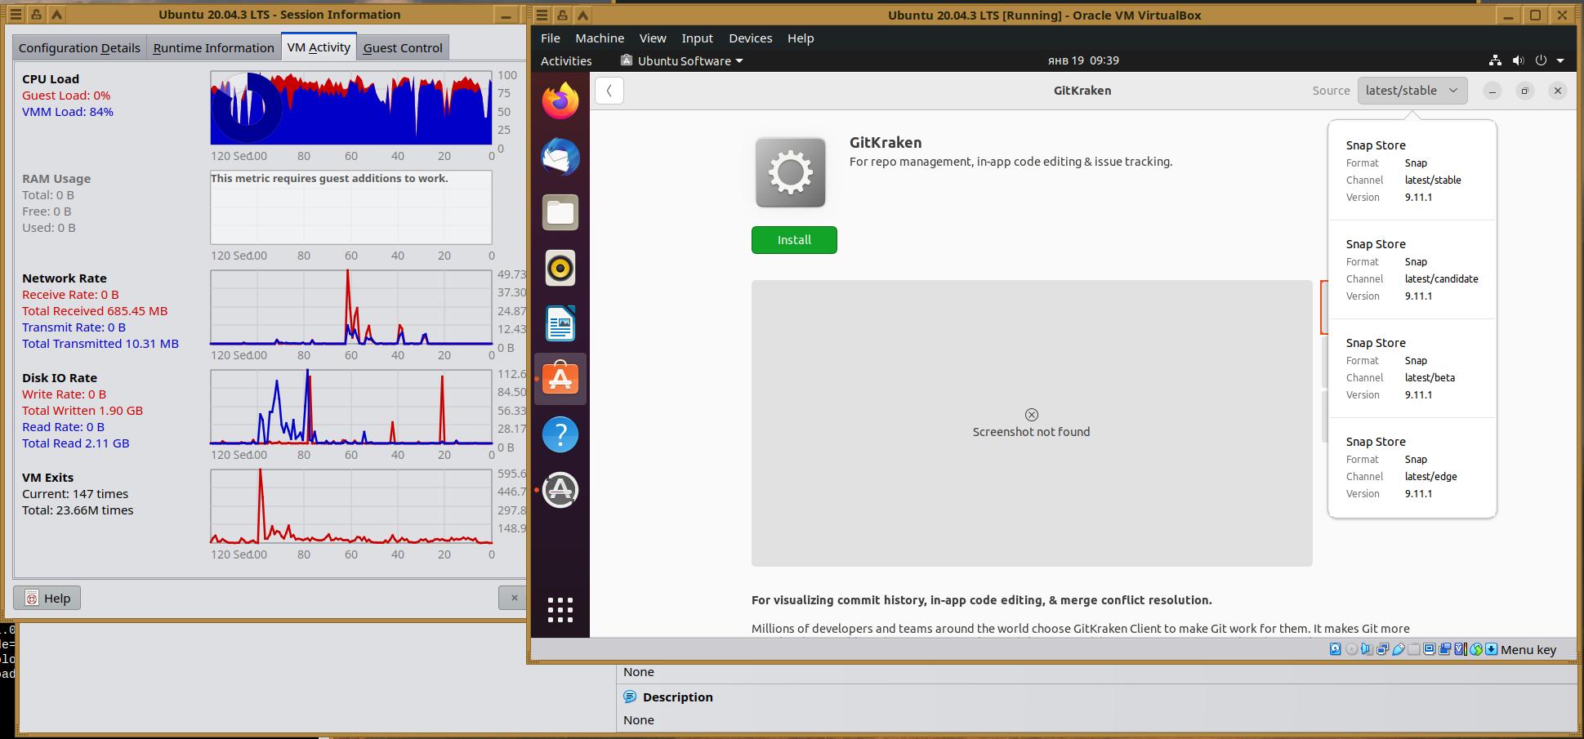Open the Source latest/stable dropdown
1584x739 pixels.
click(x=1412, y=91)
